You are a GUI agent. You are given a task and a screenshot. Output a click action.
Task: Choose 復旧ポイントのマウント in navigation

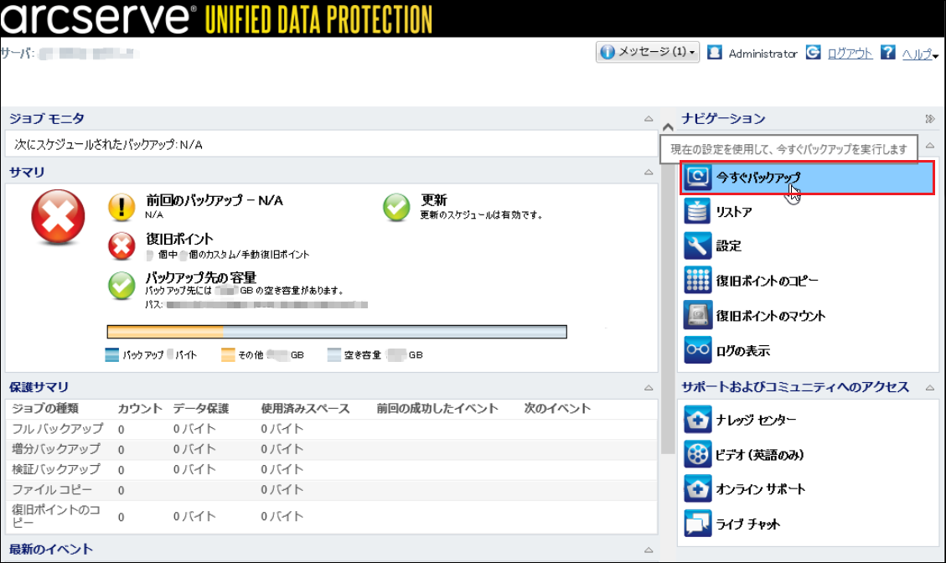770,316
